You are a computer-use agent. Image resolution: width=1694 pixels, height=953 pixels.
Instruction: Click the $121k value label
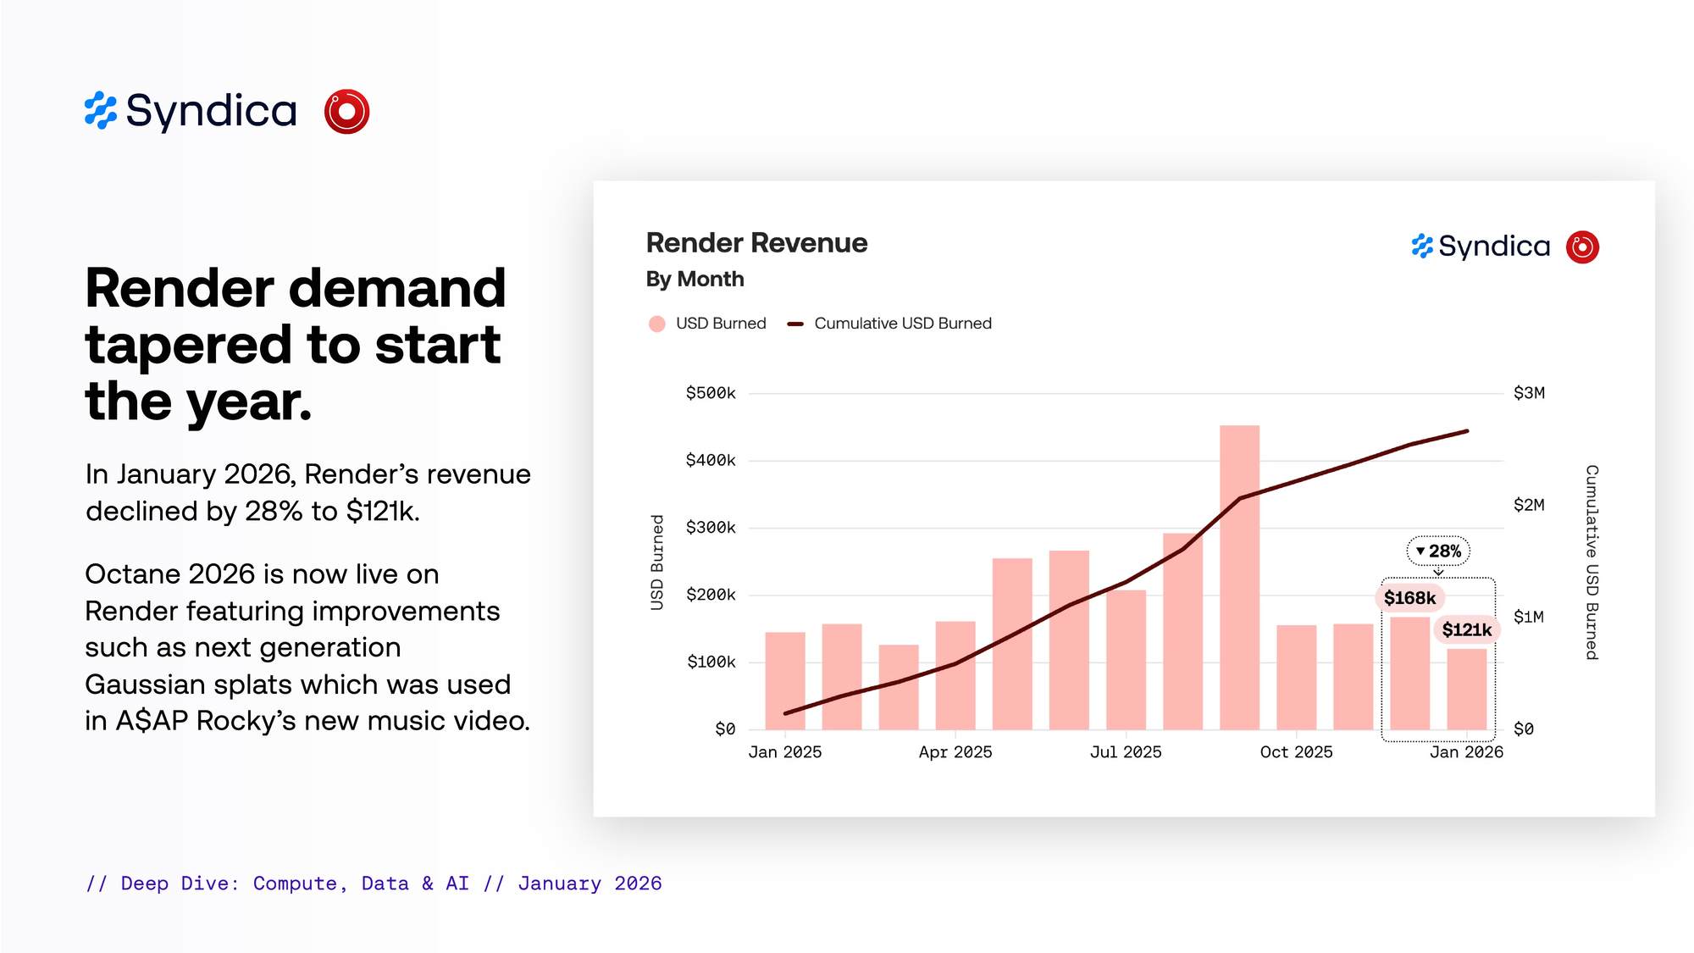1466,629
